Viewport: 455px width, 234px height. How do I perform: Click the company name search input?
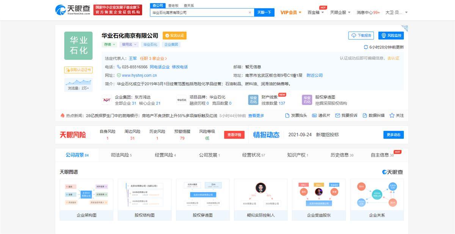(199, 12)
